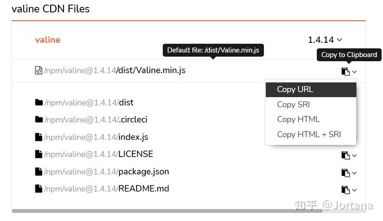Choose Copy SRI menu option

(x=293, y=105)
